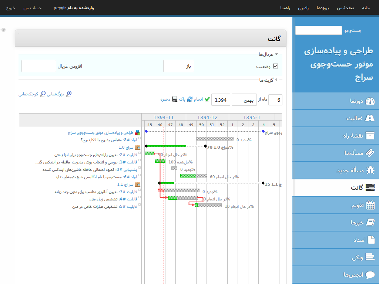Open پروژه‌ها in top menu

point(324,8)
